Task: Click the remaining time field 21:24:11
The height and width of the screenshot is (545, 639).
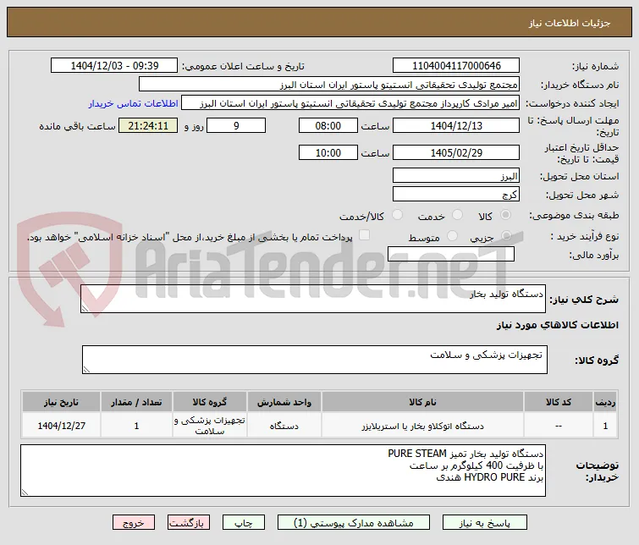Action: 148,125
